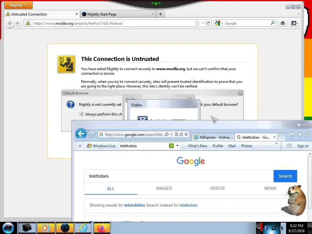This screenshot has height=234, width=312.
Task: Open the Windows Start orb
Action: (8, 228)
